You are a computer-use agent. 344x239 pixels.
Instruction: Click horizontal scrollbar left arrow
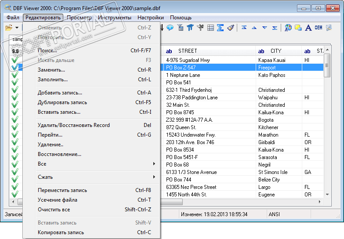pos(13,202)
